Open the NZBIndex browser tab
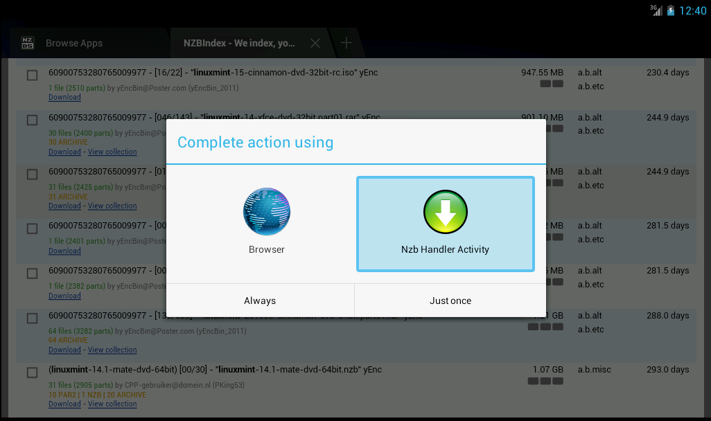The width and height of the screenshot is (711, 421). (239, 43)
